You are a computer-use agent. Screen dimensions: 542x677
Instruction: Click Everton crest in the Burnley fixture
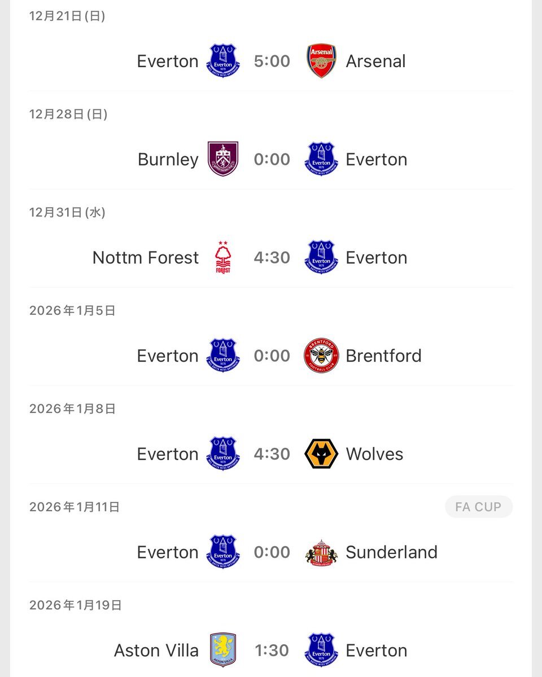321,159
